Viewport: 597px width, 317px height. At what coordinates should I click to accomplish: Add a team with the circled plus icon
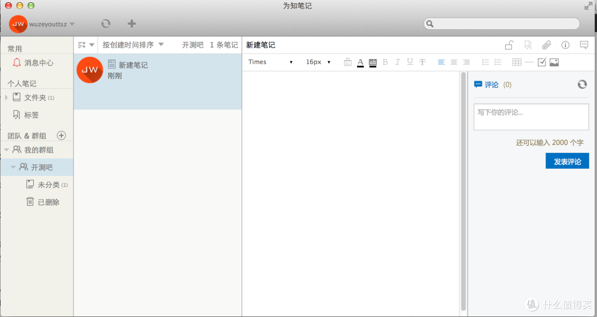61,135
